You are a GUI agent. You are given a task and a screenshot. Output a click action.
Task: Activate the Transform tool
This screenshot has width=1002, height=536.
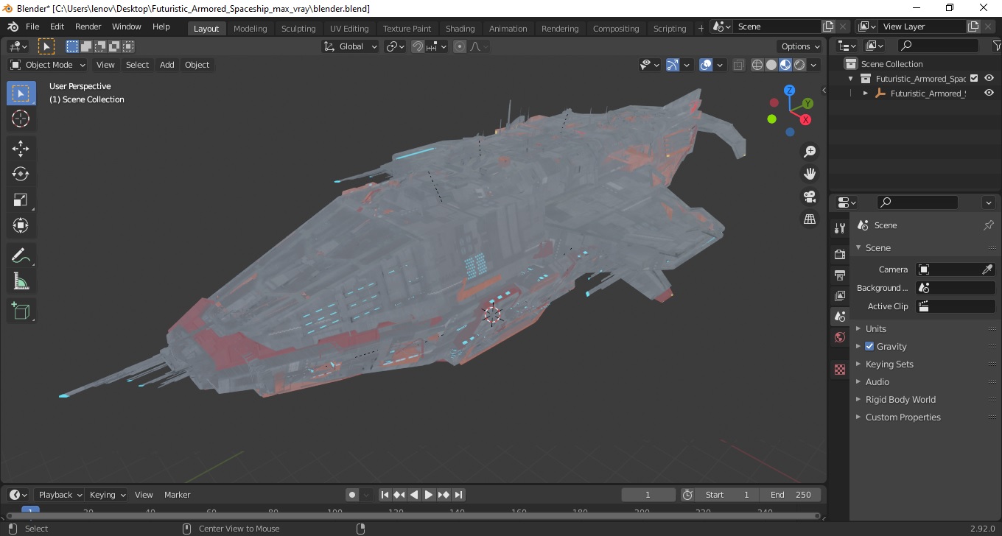coord(21,225)
